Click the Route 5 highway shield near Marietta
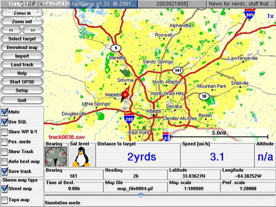Image resolution: width=276 pixels, height=207 pixels. (x=115, y=48)
